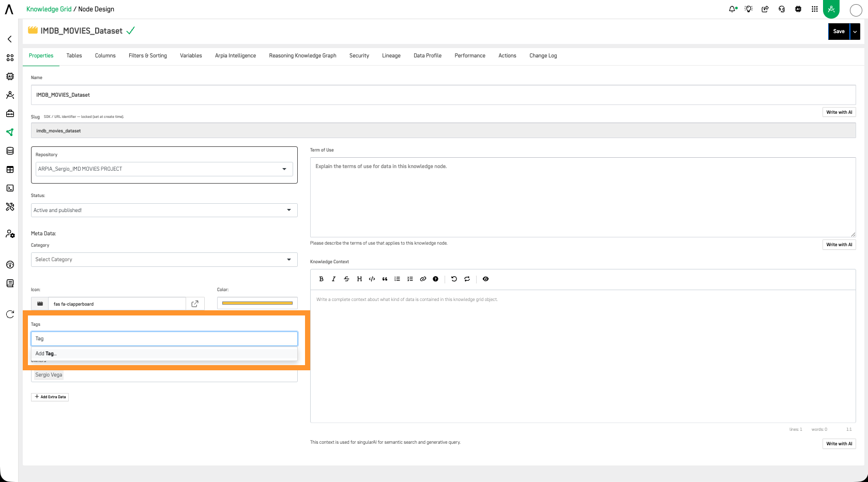The width and height of the screenshot is (868, 482).
Task: Open the Security tab
Action: click(x=359, y=56)
